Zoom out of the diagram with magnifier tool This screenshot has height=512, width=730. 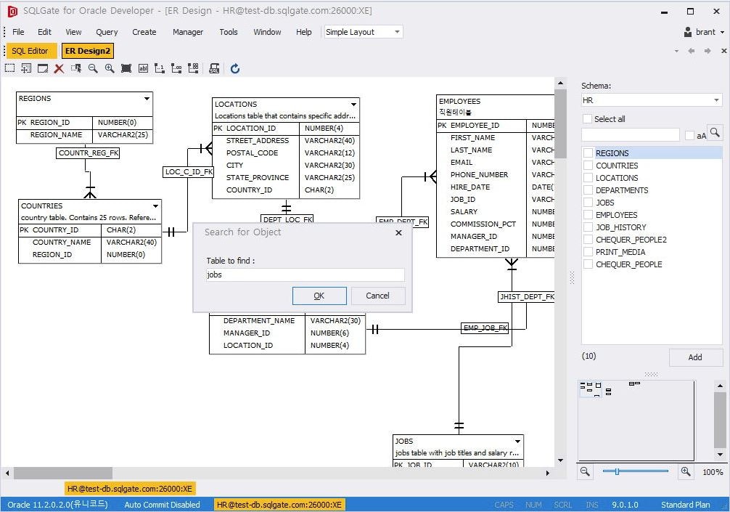coord(93,68)
